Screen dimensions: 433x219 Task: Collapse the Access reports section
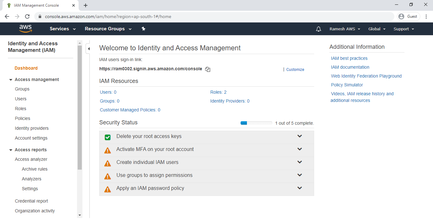(11, 150)
